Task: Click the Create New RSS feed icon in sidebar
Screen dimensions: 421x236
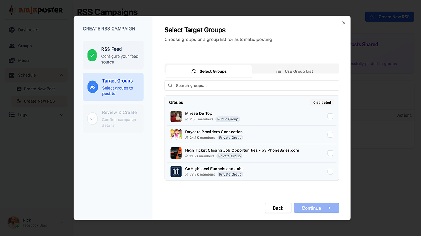Action: [x=19, y=101]
